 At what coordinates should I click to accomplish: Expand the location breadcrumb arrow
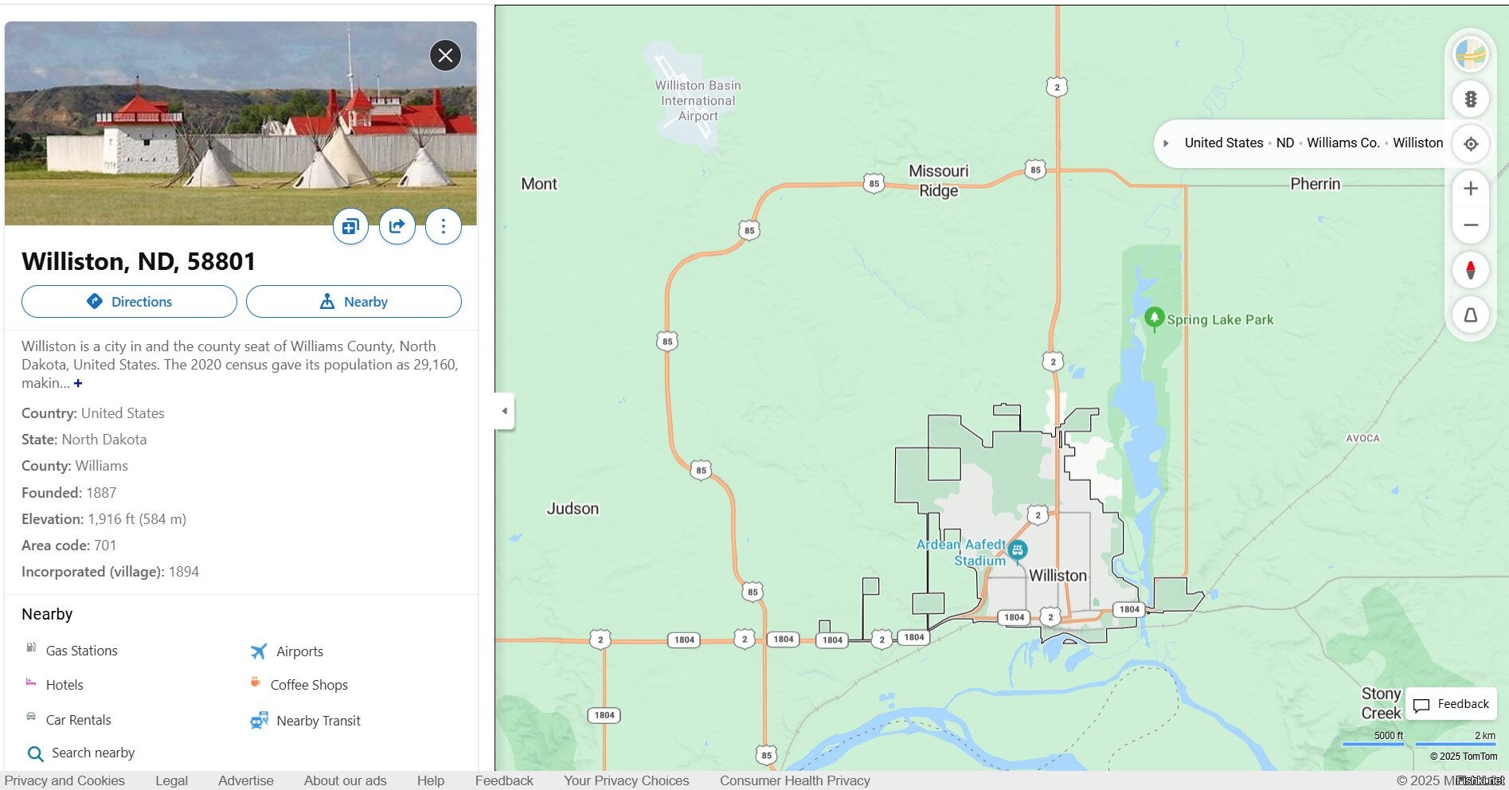[1166, 143]
